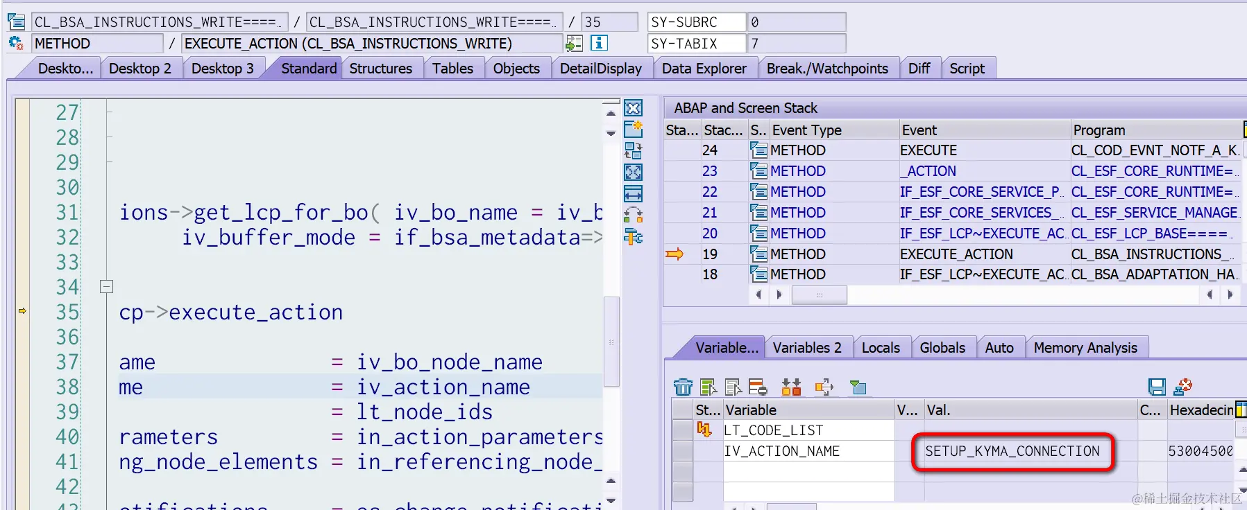The width and height of the screenshot is (1247, 510).
Task: Click the line number field showing 35
Action: (609, 22)
